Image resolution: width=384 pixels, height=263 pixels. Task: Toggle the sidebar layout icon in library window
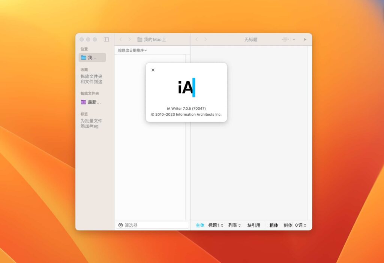pyautogui.click(x=106, y=39)
